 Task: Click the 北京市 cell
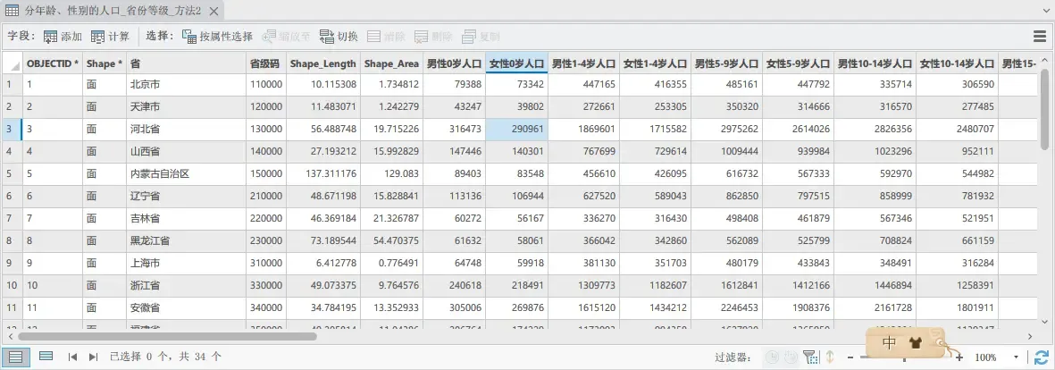coord(186,85)
